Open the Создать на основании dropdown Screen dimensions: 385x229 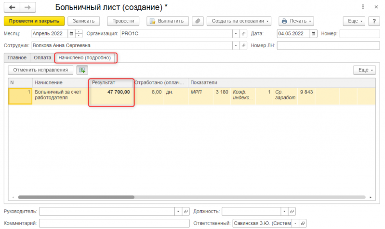click(x=239, y=21)
